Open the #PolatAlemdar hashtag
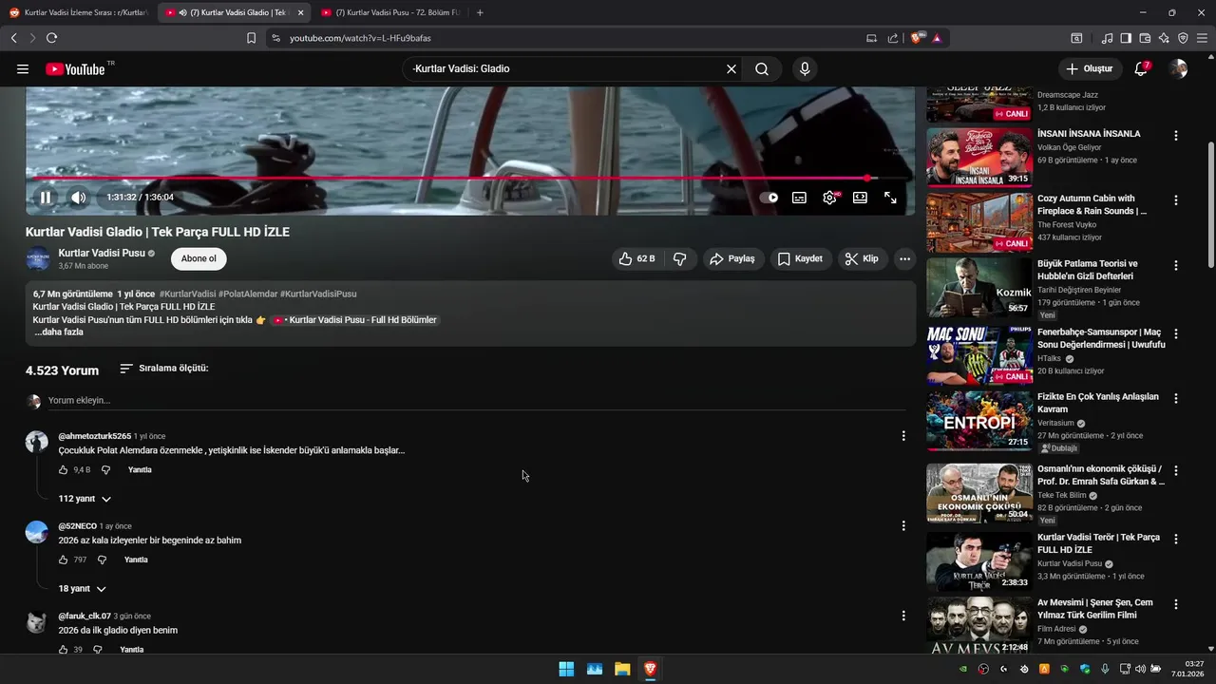Image resolution: width=1216 pixels, height=684 pixels. [247, 294]
